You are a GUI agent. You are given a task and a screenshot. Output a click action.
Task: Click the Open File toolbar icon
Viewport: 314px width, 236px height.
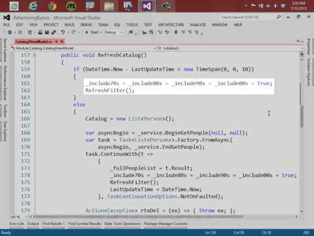pyautogui.click(x=41, y=32)
